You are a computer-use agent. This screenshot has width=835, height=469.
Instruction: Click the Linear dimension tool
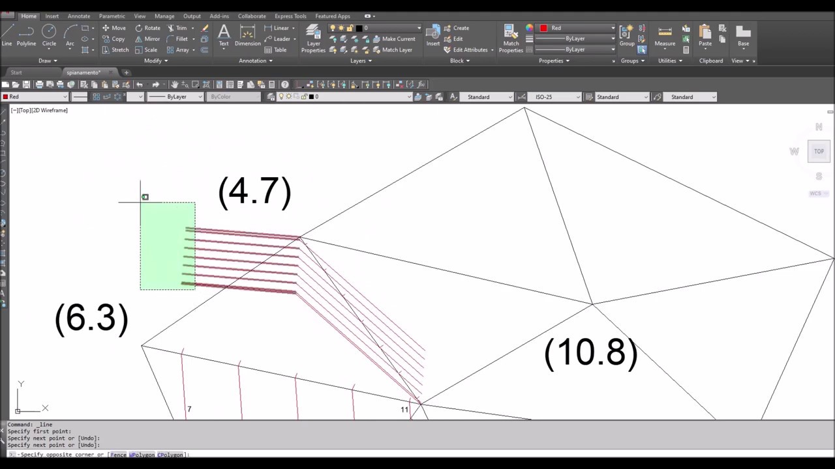[277, 28]
